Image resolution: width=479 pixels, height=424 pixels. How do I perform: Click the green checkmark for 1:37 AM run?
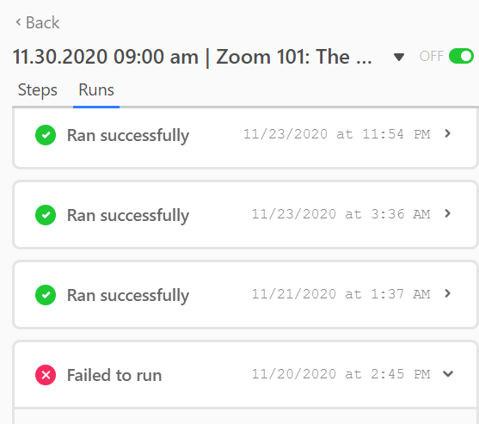coord(46,295)
